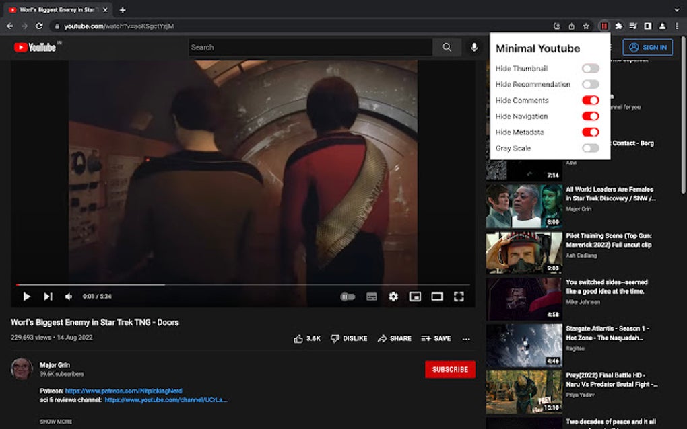Turn off Hide Navigation switch
Image resolution: width=687 pixels, height=429 pixels.
[x=590, y=116]
